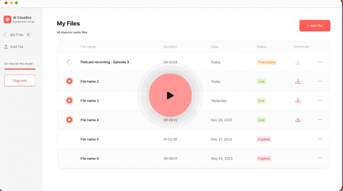Select the 'File name 5' text
The image size is (343, 191).
(x=90, y=139)
